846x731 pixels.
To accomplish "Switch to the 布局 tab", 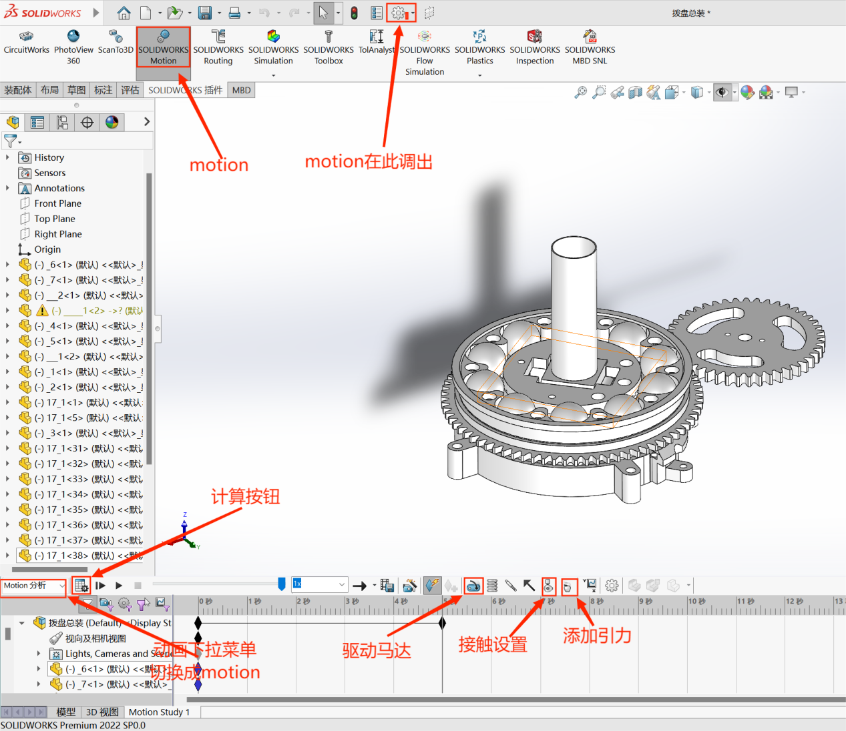I will coord(49,90).
